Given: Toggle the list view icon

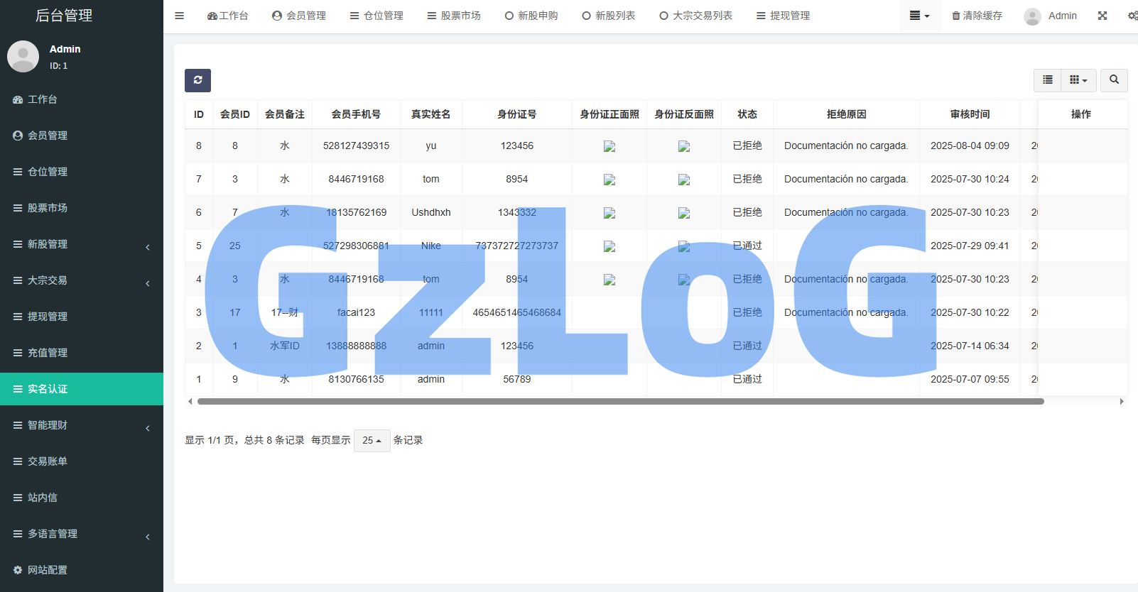Looking at the screenshot, I should (1047, 80).
